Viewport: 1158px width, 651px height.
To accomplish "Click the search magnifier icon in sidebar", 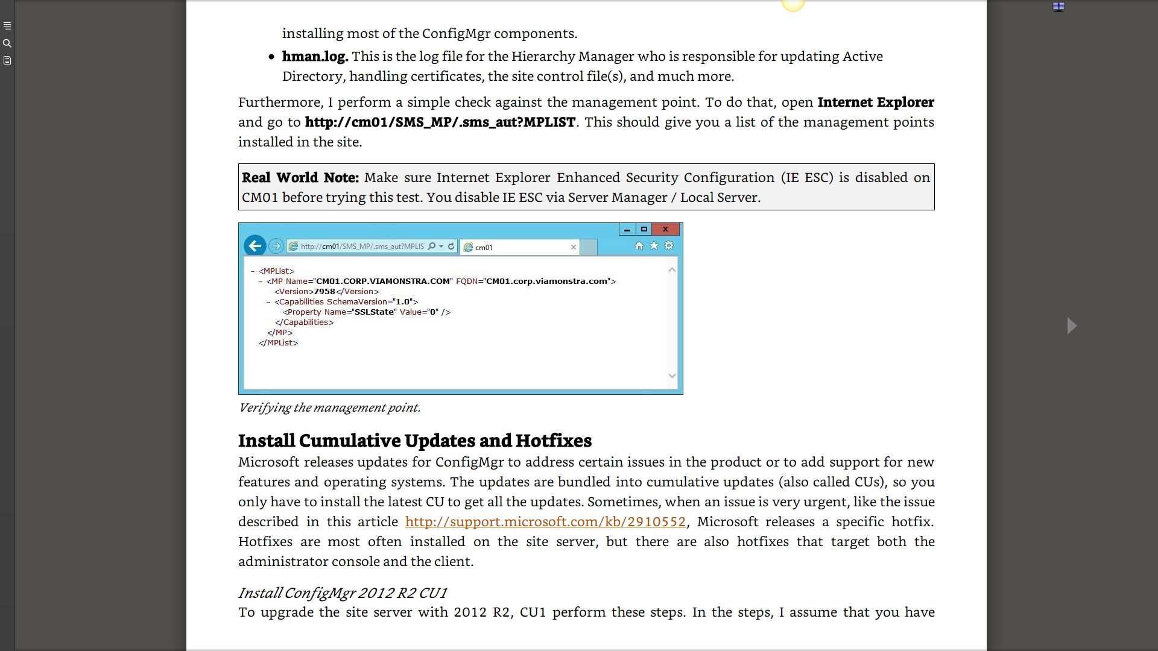I will [7, 43].
